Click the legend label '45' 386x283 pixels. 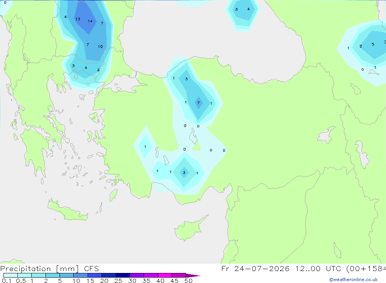click(x=174, y=281)
